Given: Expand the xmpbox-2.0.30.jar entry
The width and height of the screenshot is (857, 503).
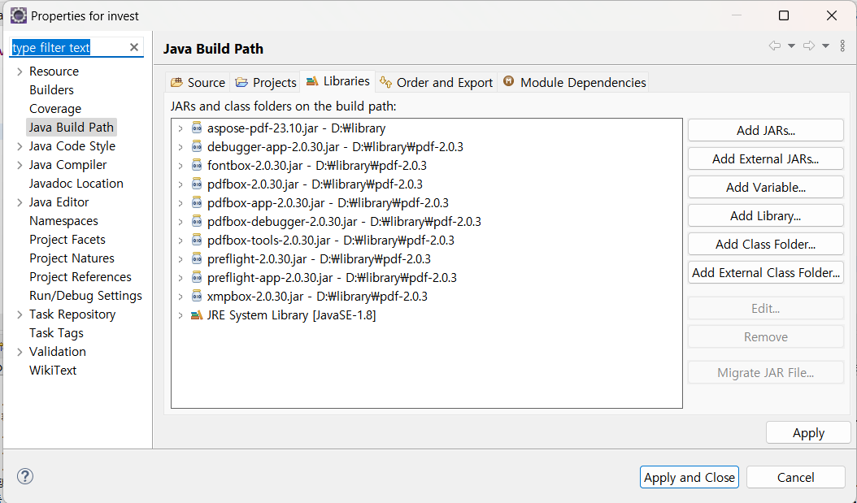Looking at the screenshot, I should tap(181, 297).
